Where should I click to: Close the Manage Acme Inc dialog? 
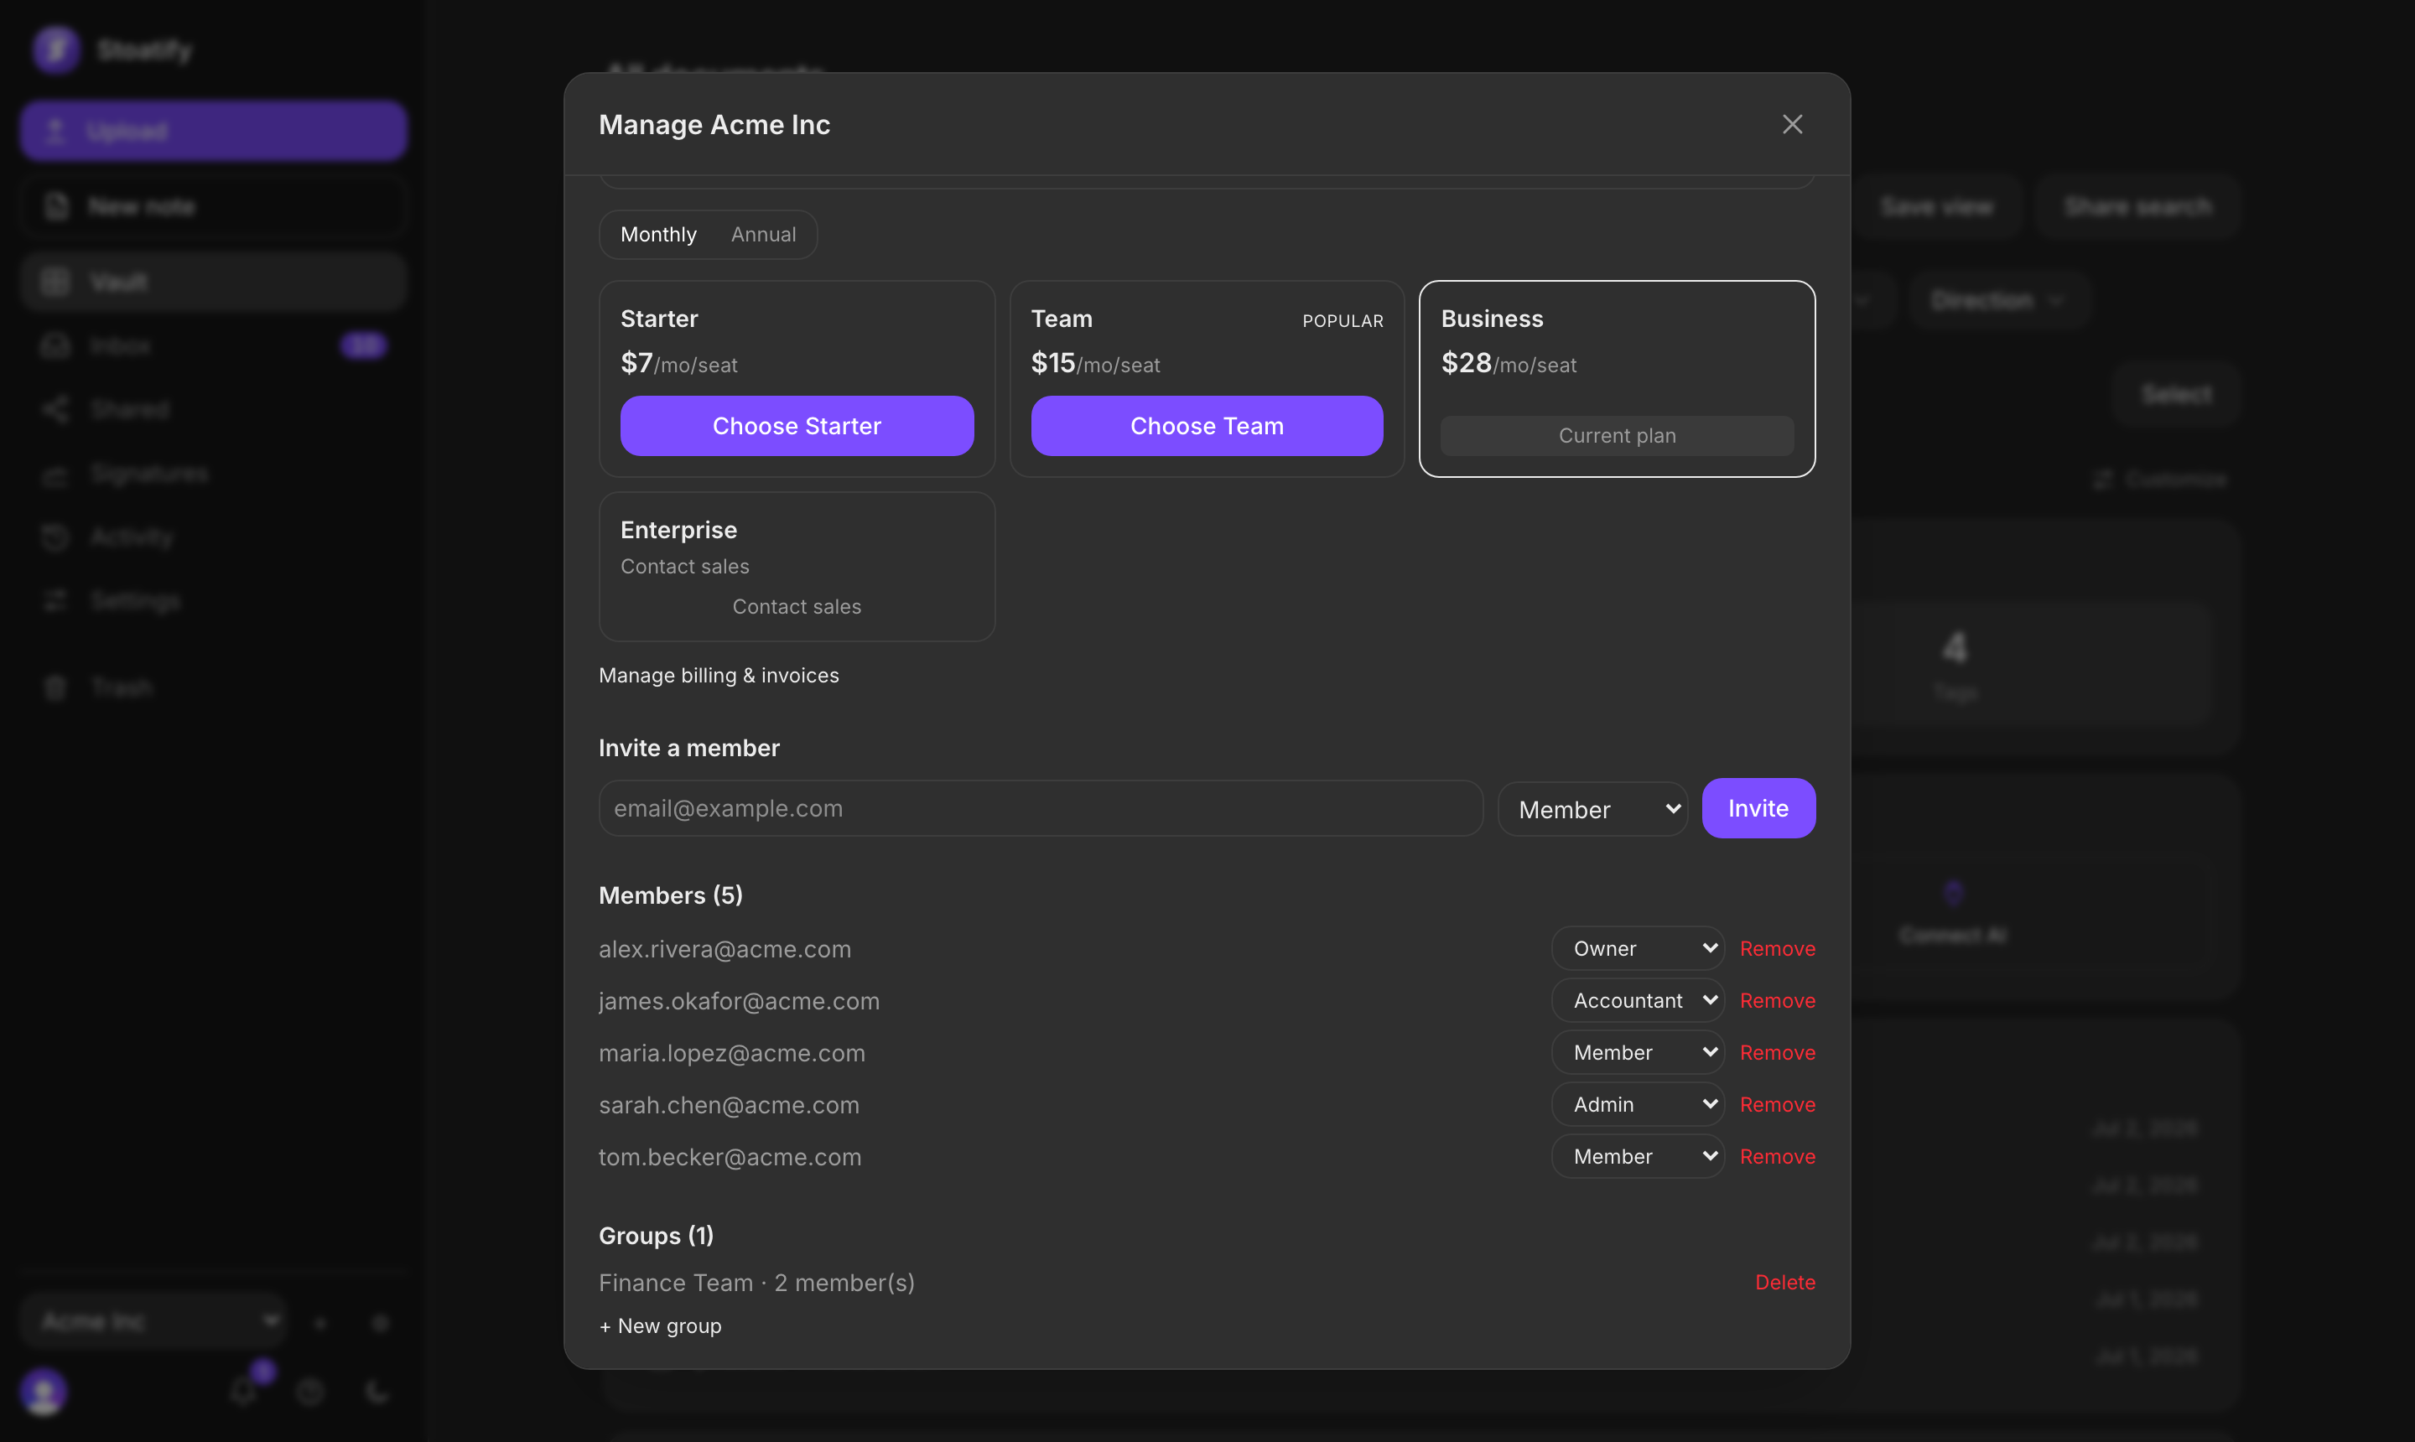pos(1792,124)
